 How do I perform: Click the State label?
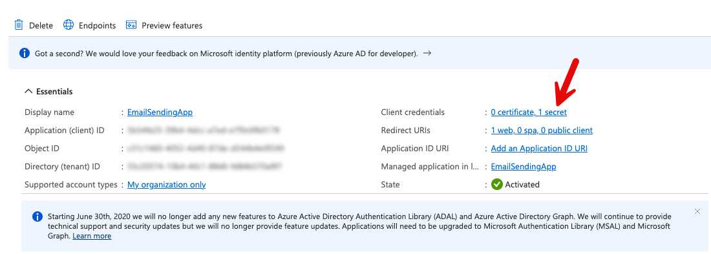390,185
